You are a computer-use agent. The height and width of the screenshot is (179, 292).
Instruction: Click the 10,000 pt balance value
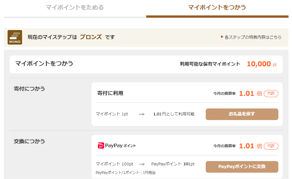(x=262, y=64)
